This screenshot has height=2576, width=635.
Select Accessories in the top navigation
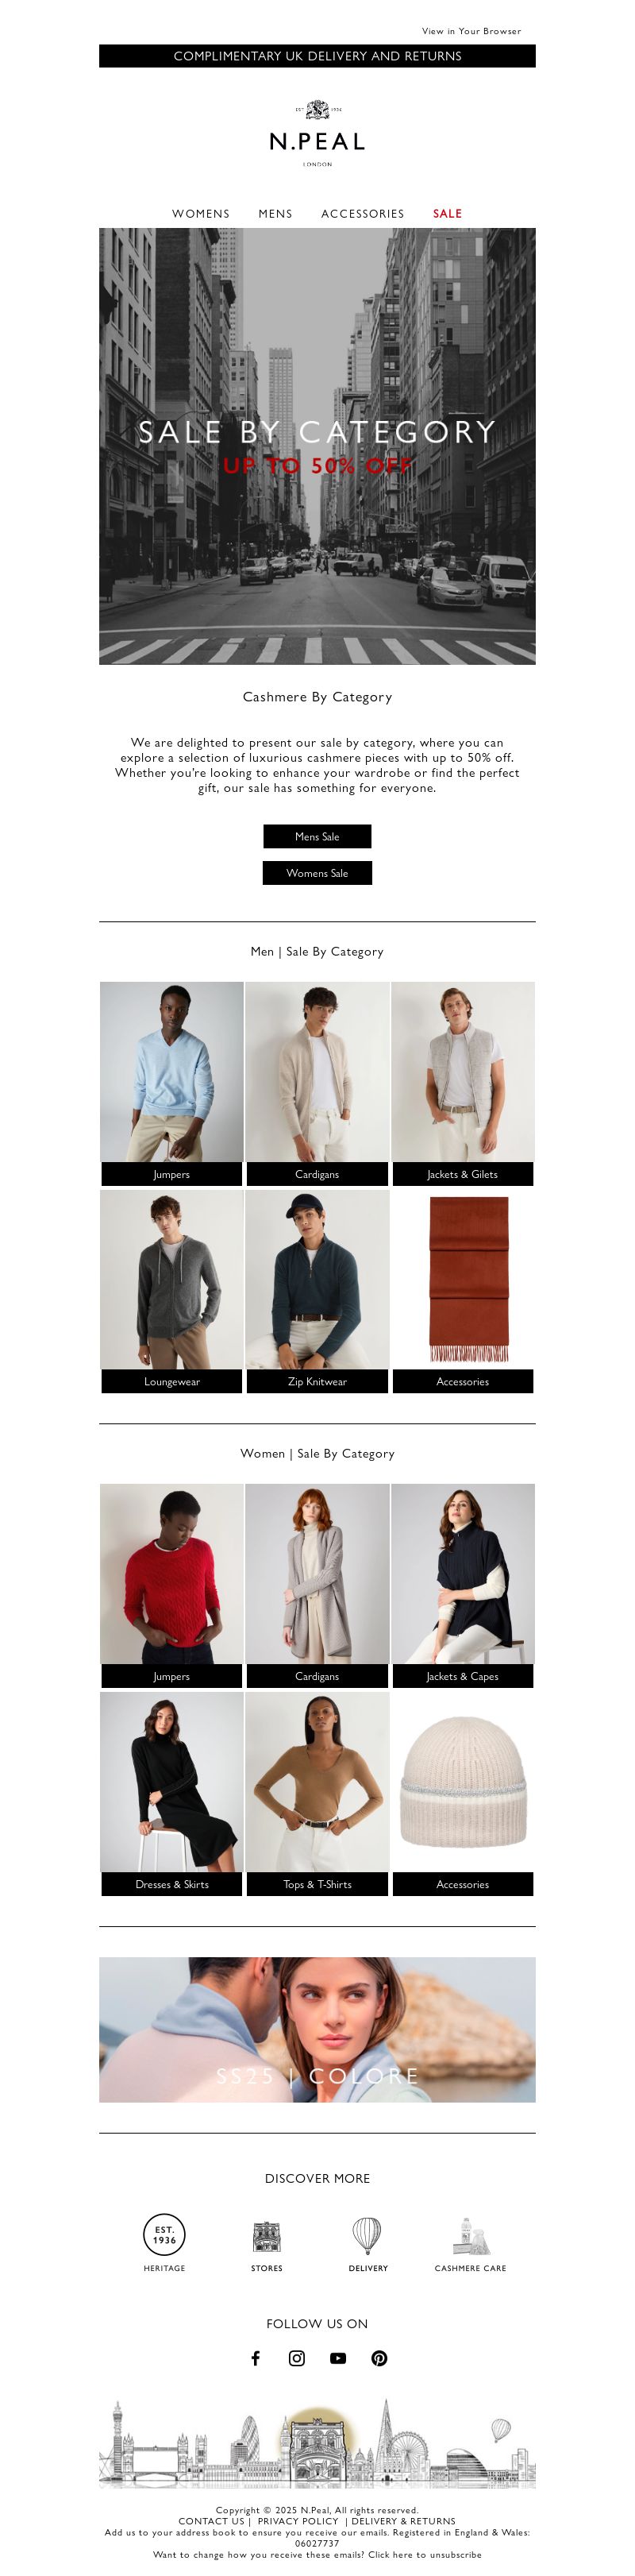click(362, 214)
